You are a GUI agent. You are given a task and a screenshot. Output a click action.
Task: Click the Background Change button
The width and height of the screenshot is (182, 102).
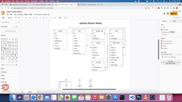pyautogui.click(x=172, y=32)
